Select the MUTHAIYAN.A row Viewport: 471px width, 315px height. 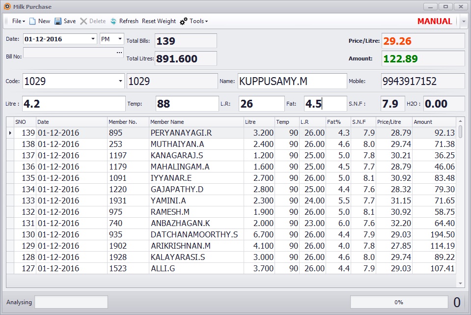231,144
